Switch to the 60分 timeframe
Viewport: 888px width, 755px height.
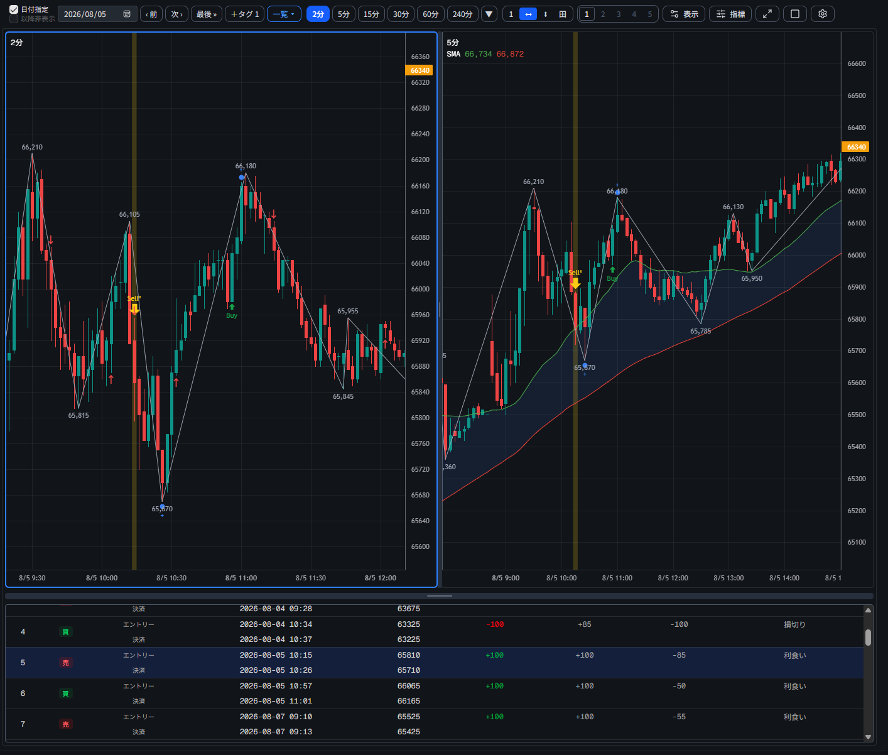(x=431, y=14)
